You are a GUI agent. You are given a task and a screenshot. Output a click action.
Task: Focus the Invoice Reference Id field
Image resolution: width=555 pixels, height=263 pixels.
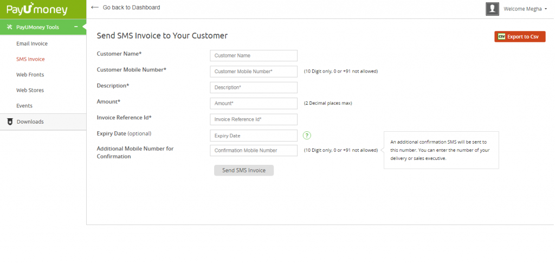tap(254, 119)
